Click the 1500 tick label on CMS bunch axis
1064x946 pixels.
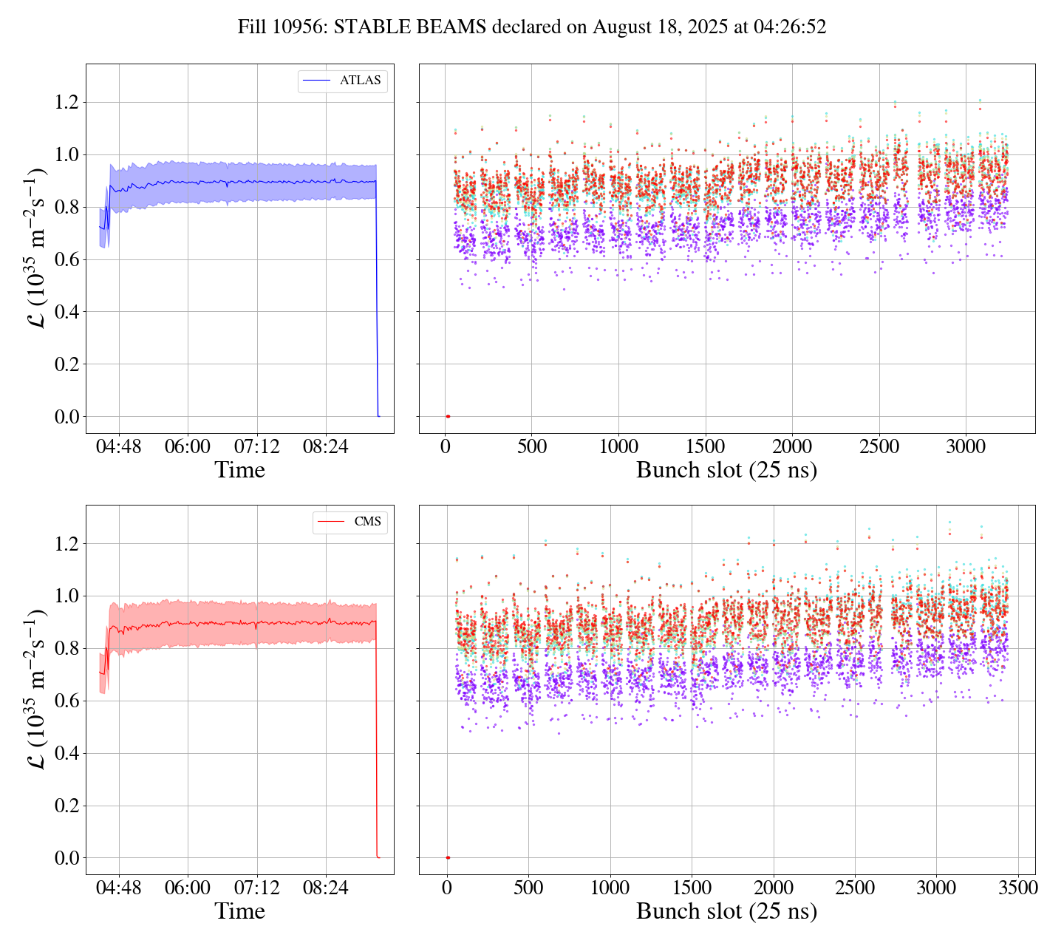[x=692, y=888]
